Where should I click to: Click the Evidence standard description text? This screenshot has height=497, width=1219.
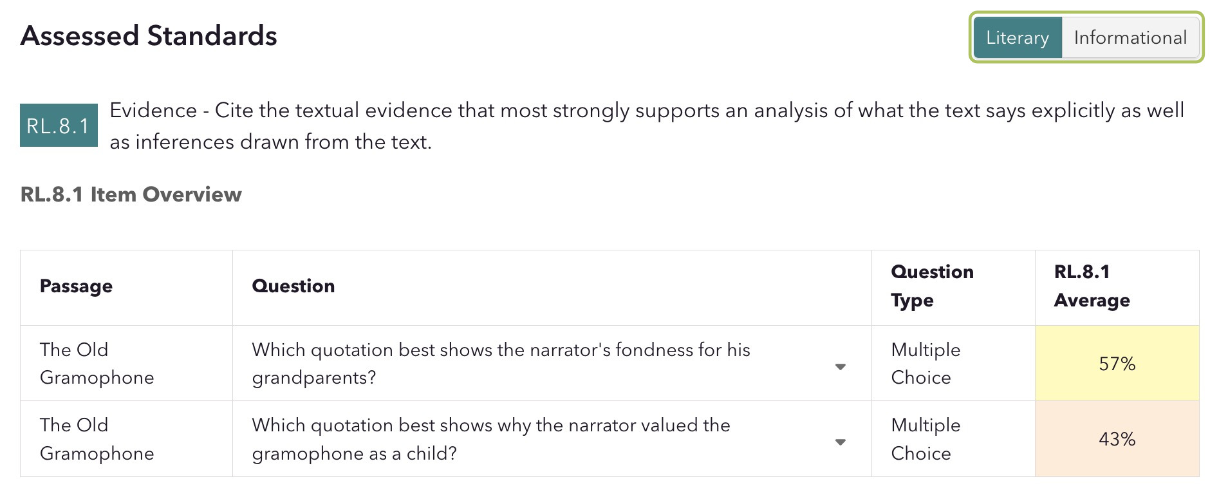click(647, 126)
